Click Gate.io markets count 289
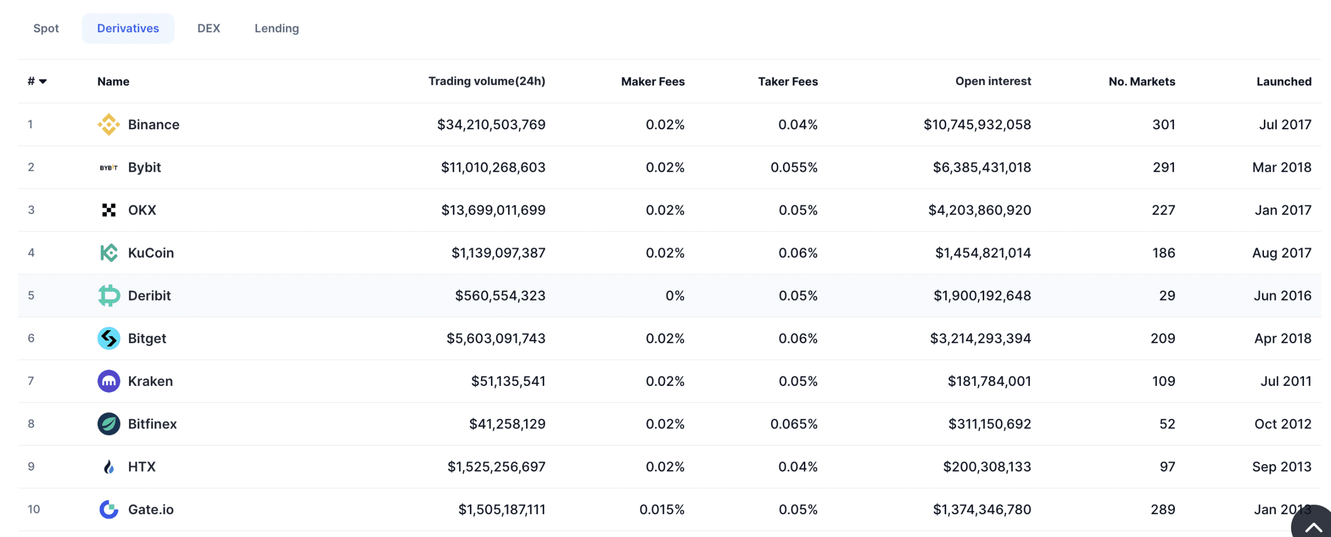This screenshot has height=537, width=1331. [x=1163, y=509]
